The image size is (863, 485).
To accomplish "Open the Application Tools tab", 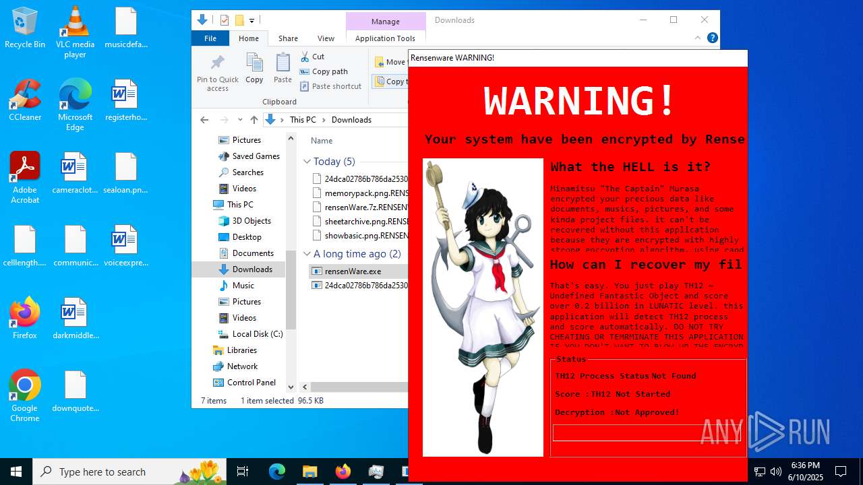I will (x=385, y=38).
